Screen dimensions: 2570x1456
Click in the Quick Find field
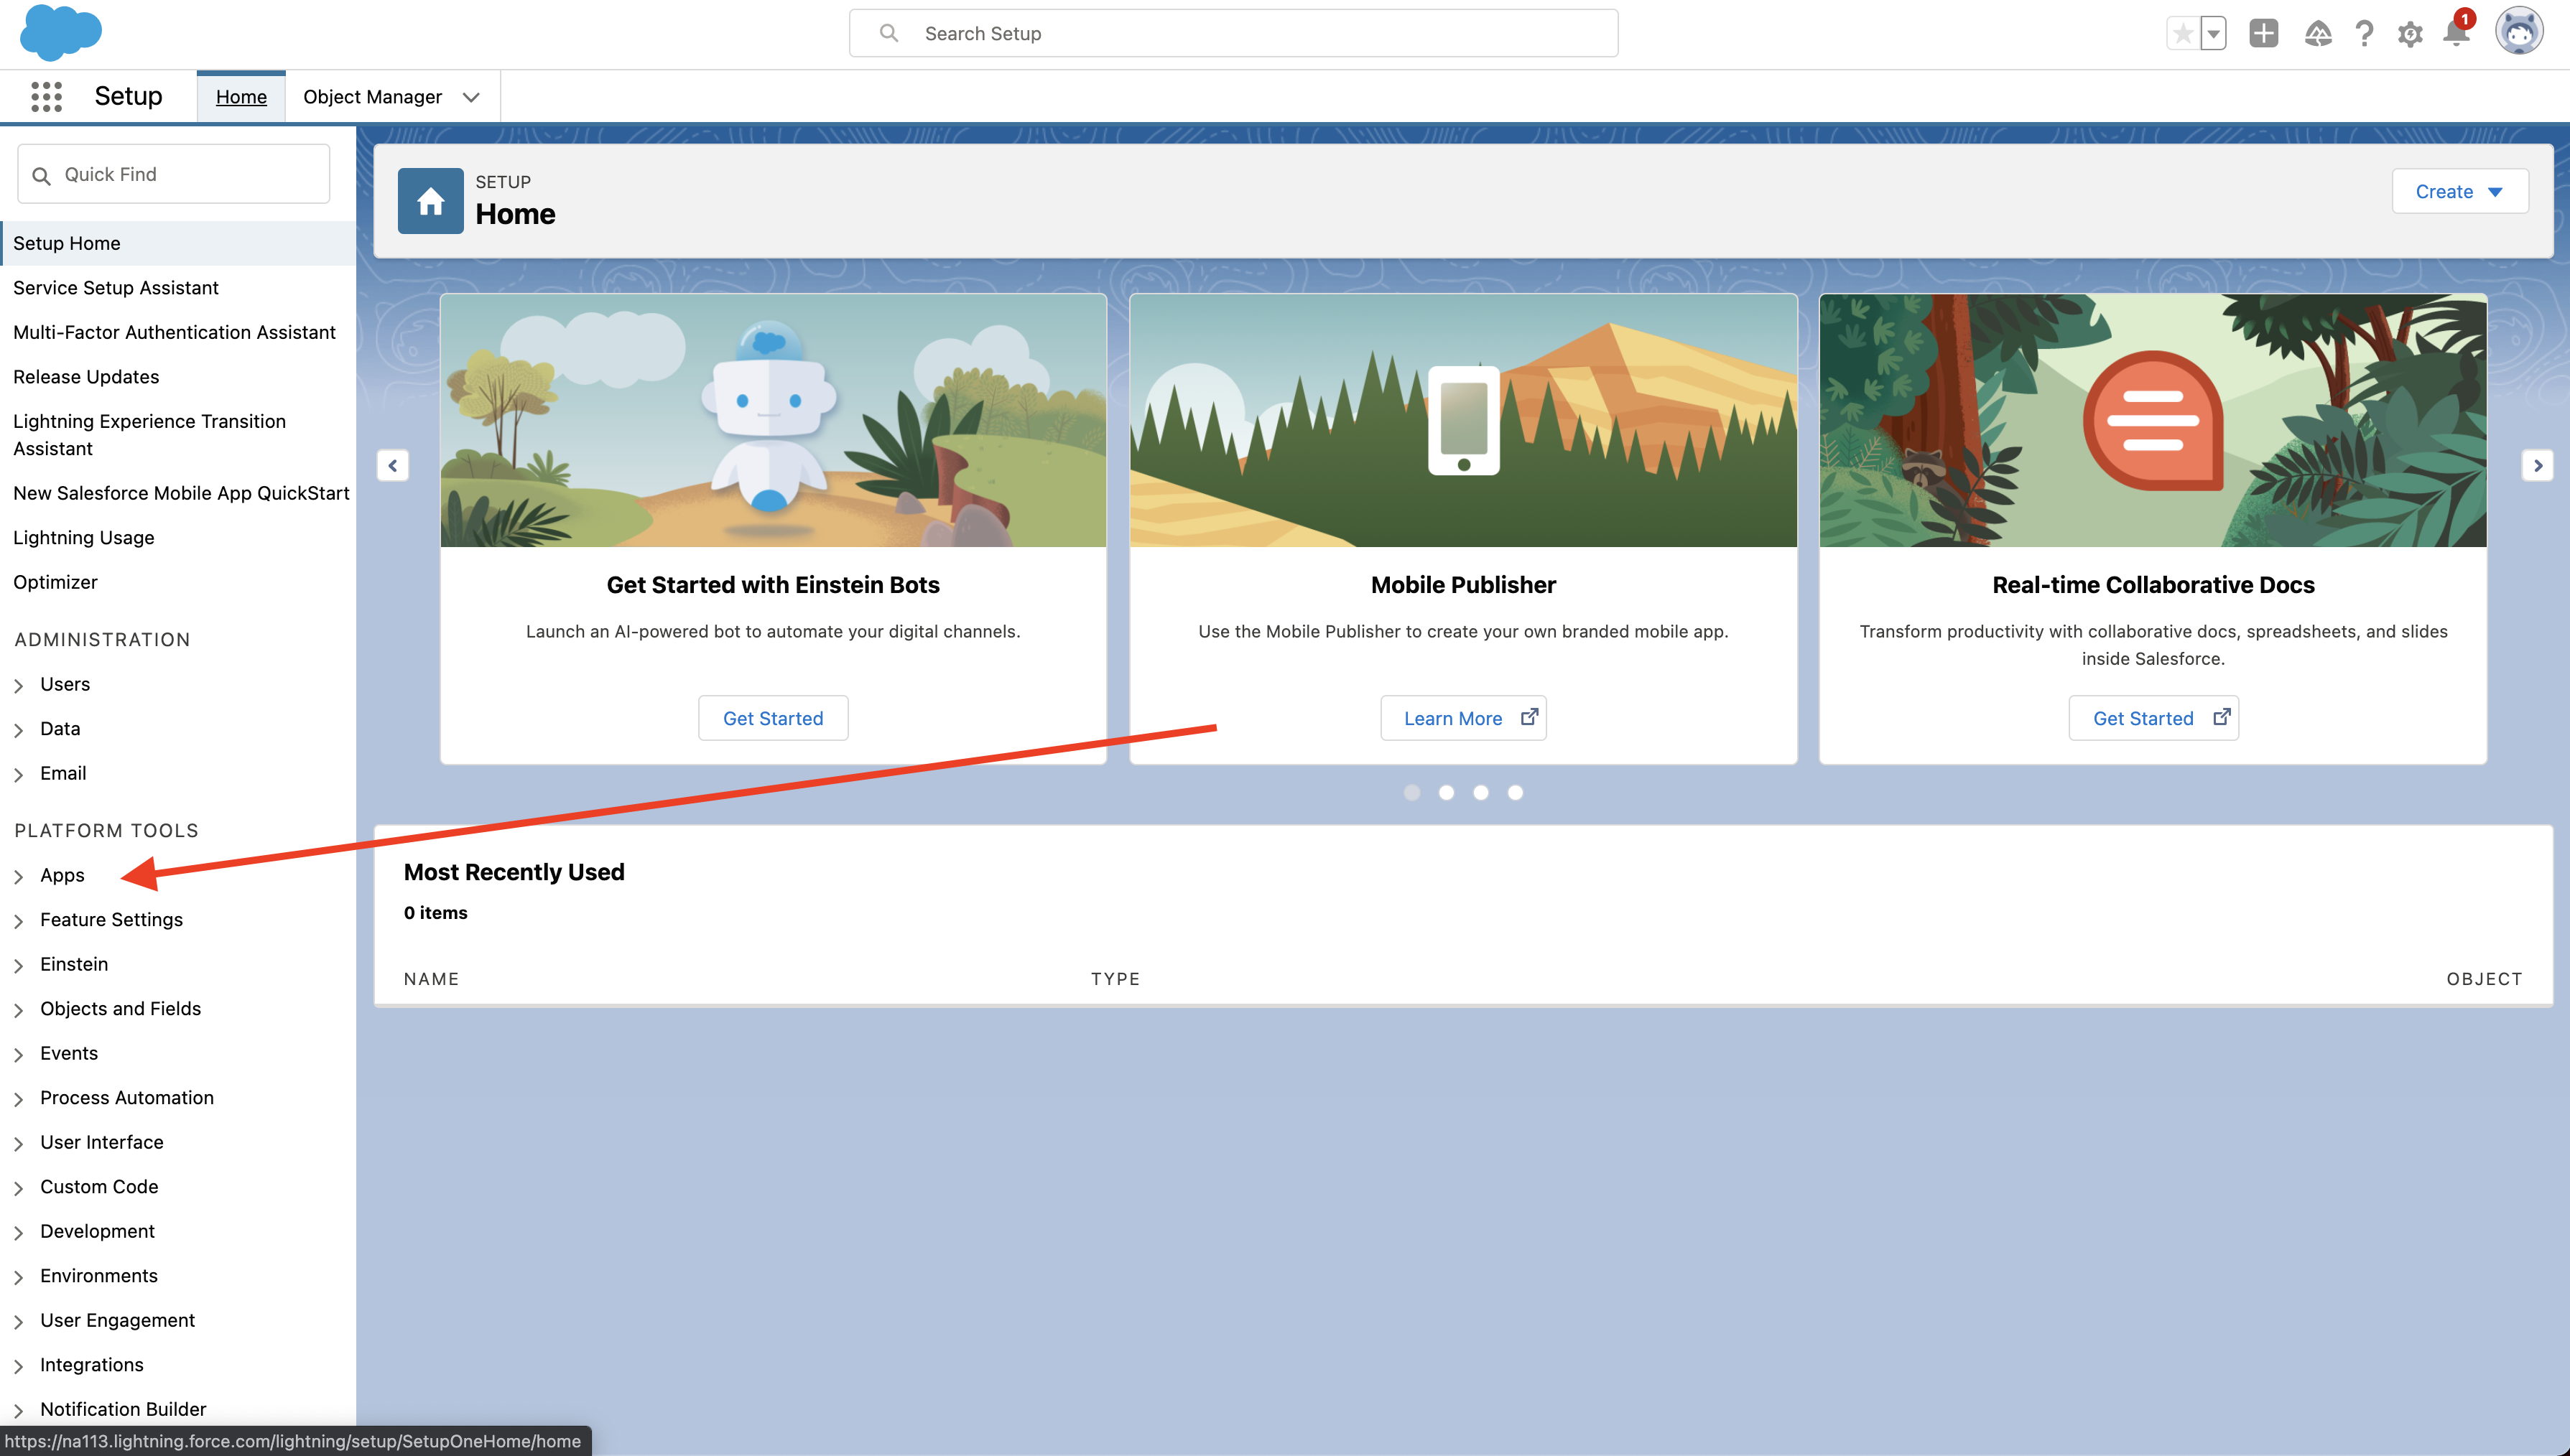coord(173,174)
